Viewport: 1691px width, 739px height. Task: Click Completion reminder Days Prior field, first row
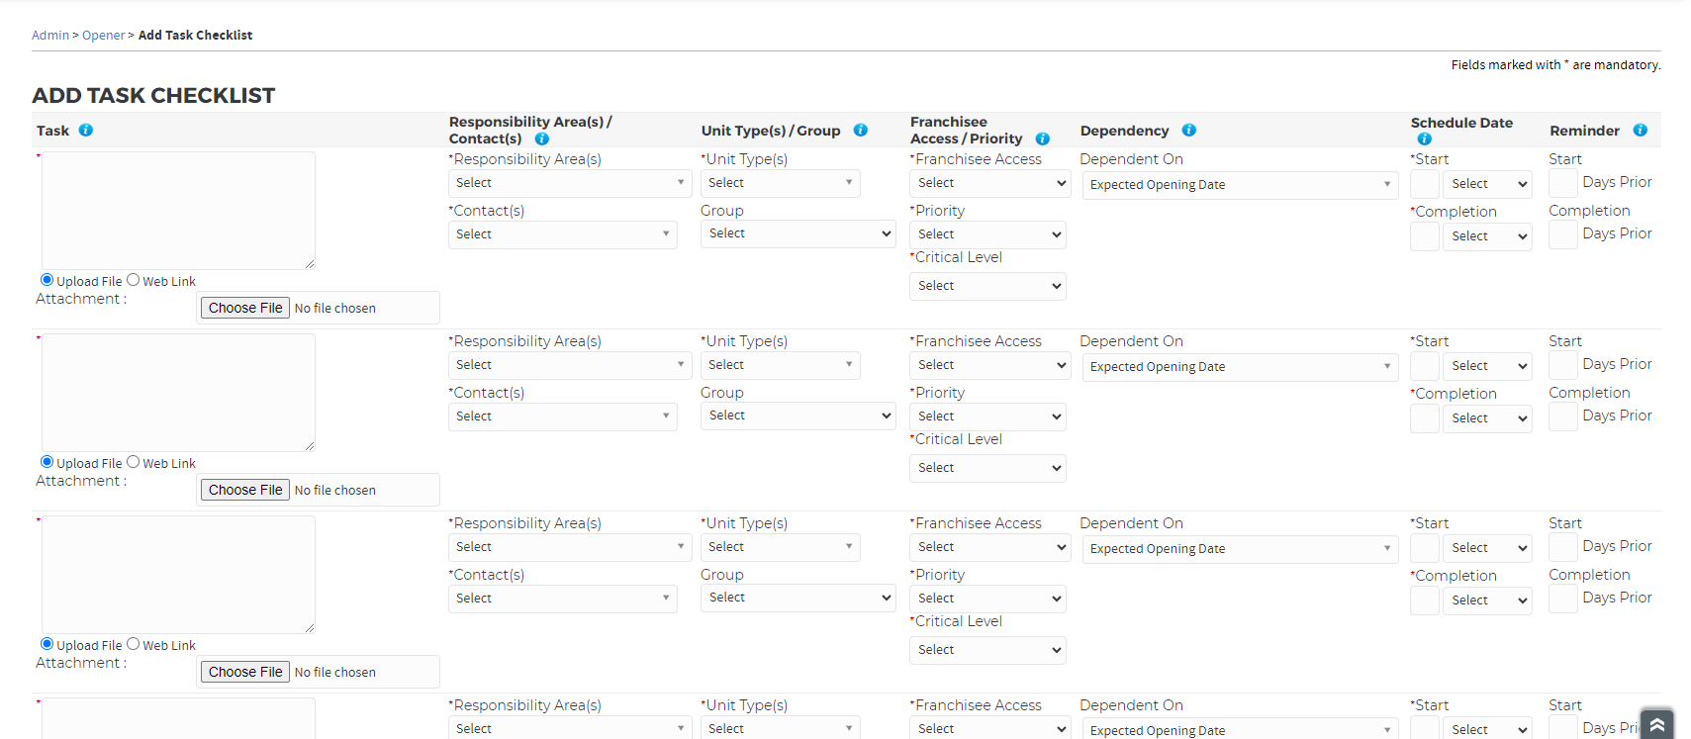click(1563, 234)
